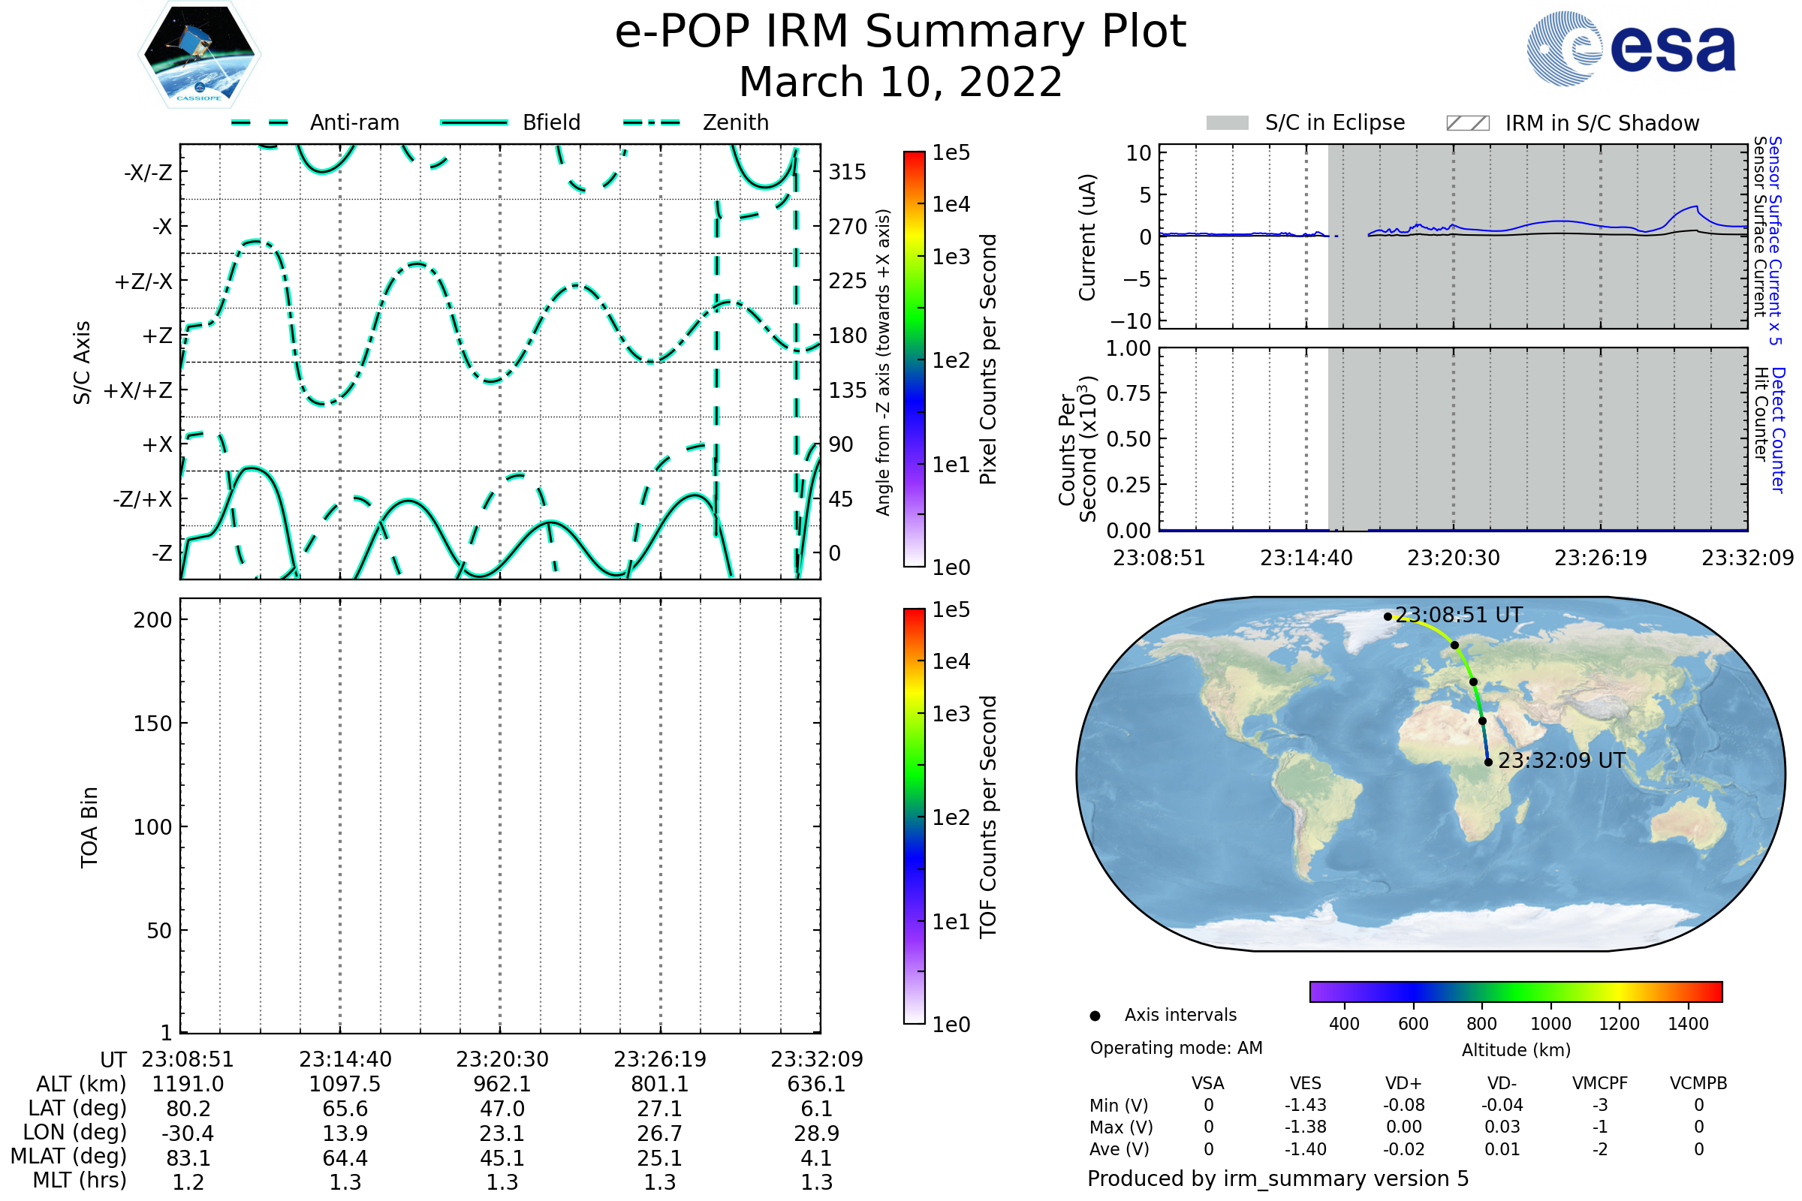This screenshot has width=1802, height=1201.
Task: Click the March 10, 2022 date subtitle
Action: pos(900,83)
